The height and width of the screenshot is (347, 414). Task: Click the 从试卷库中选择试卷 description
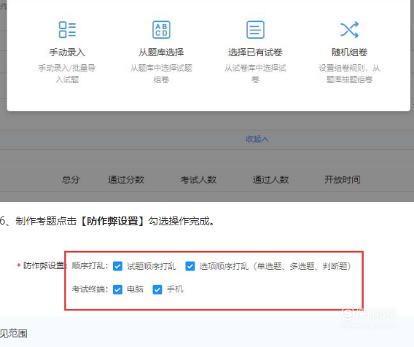[255, 74]
